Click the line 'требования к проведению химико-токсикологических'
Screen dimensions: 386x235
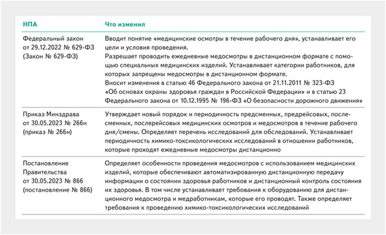pos(207,207)
